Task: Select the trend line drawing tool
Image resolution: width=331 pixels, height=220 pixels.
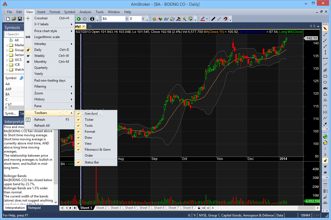Action: tap(325, 34)
